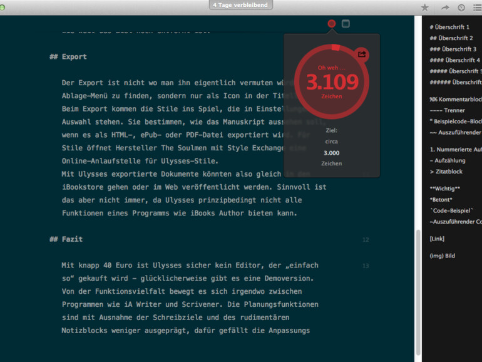Click the 'circa' goal type label
Image resolution: width=482 pixels, height=362 pixels.
(331, 142)
